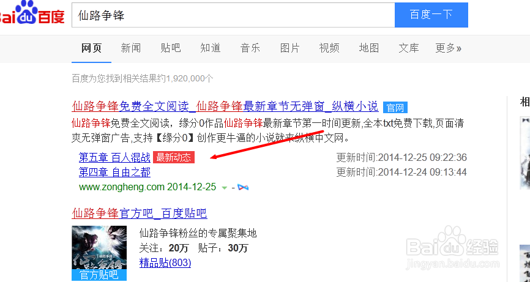Click the result count text 约1,920,000个

point(185,79)
